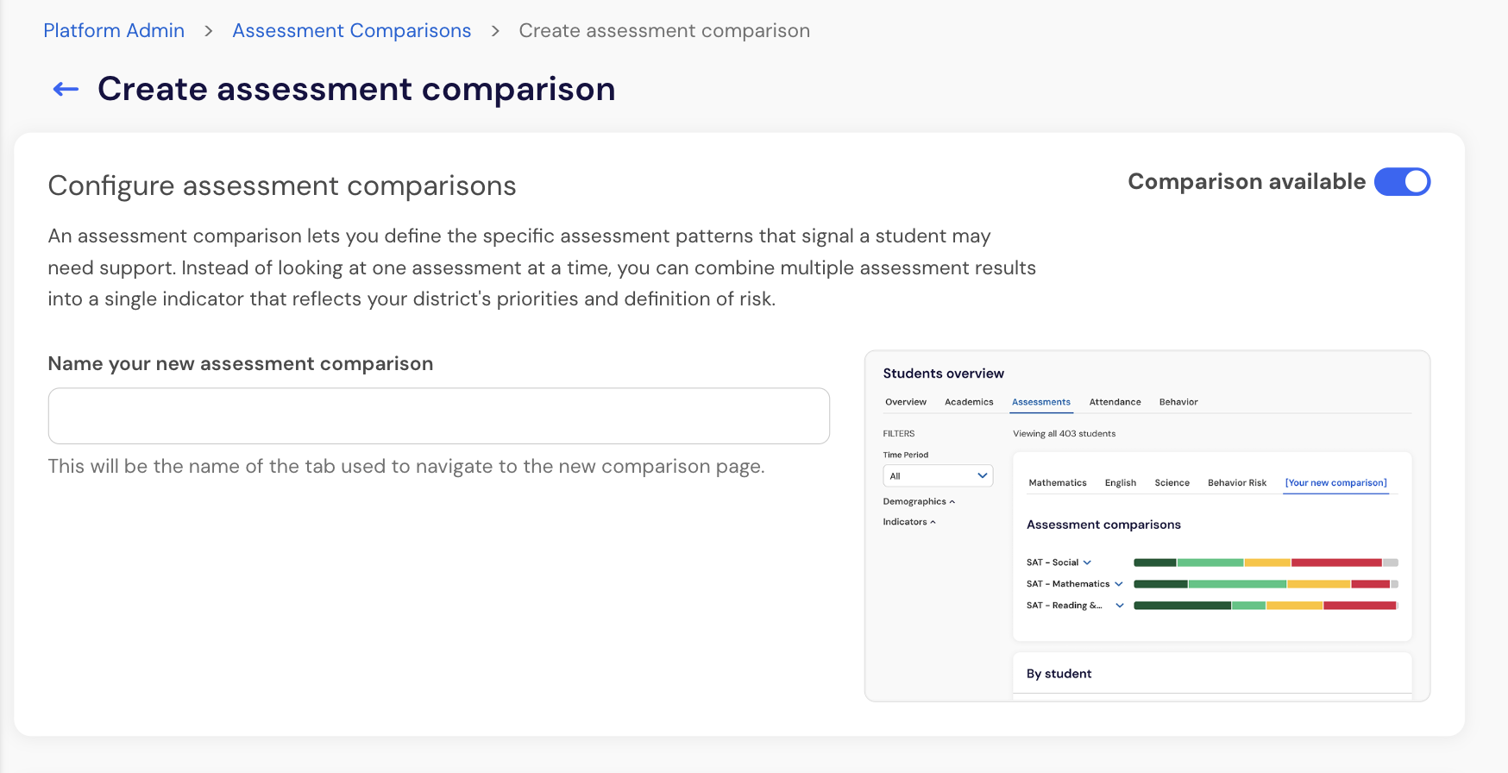Switch to the Overview tab in preview
This screenshot has height=773, width=1508.
point(906,402)
